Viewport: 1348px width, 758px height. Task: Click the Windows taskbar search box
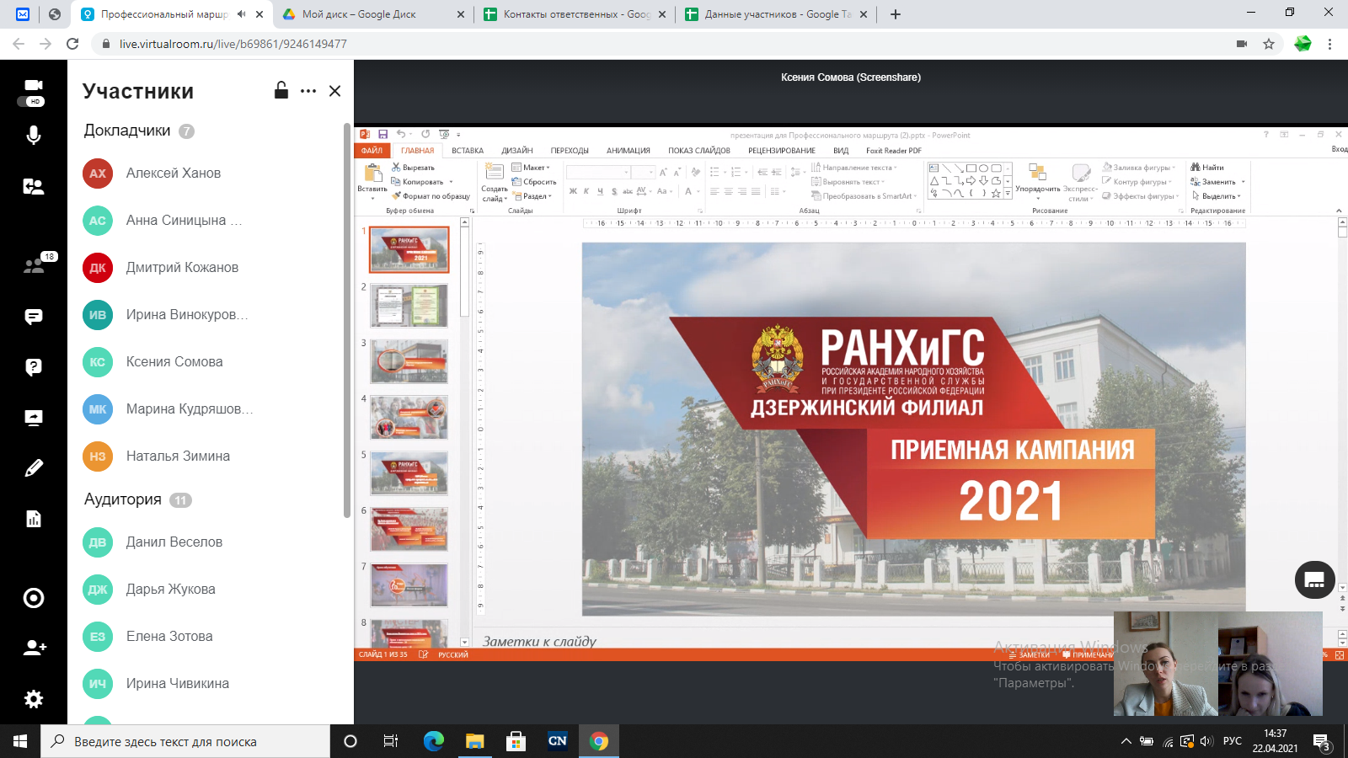coord(185,741)
